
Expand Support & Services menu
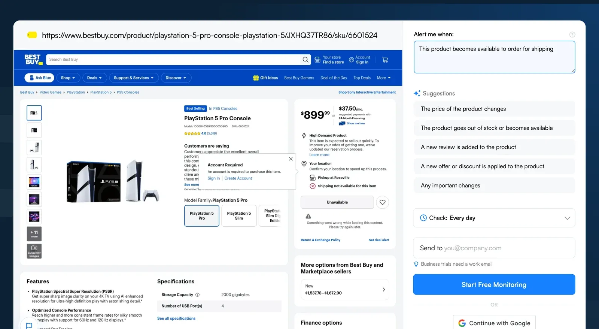134,78
